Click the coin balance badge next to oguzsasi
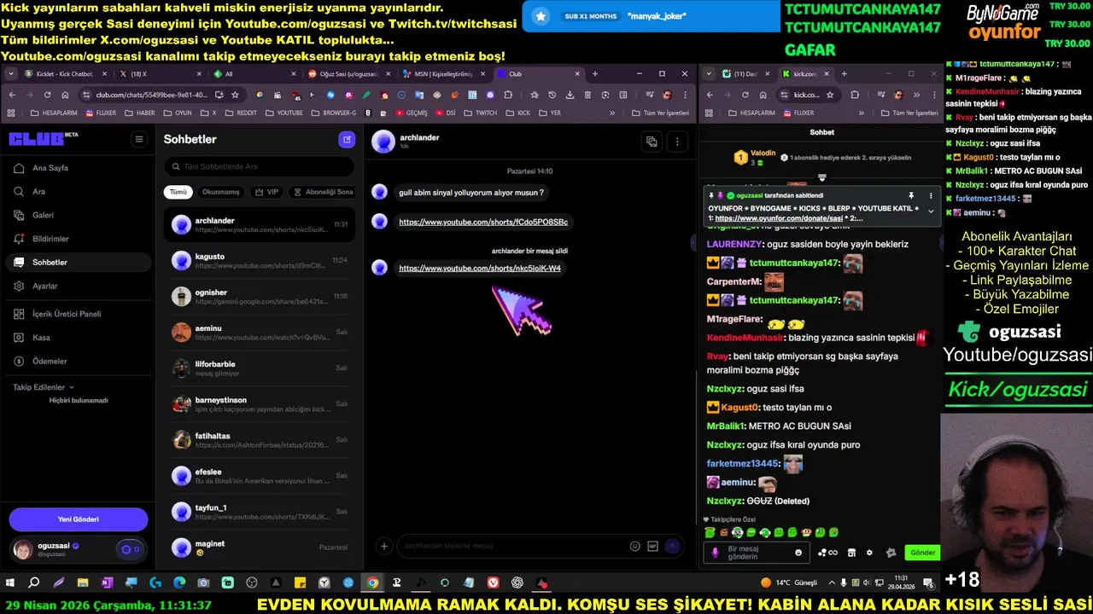The width and height of the screenshot is (1093, 614). 130,549
